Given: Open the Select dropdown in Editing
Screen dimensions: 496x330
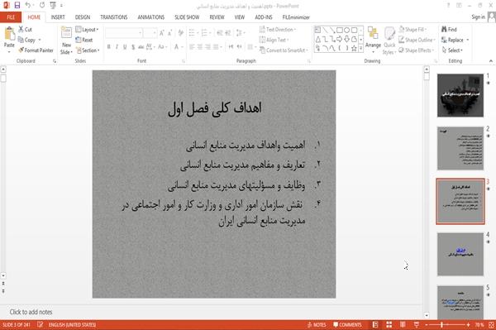Looking at the screenshot, I should pos(452,50).
